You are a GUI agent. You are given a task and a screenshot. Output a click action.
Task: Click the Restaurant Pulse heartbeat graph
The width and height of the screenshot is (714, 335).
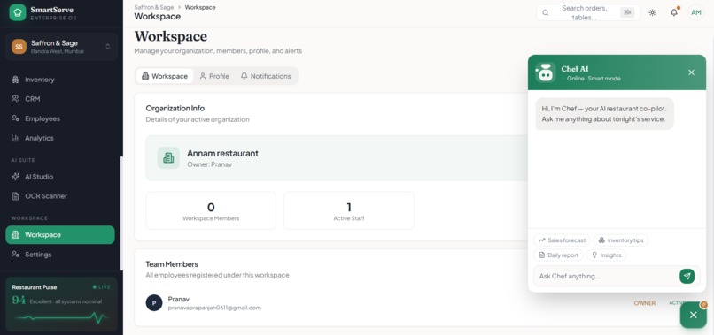[x=61, y=316]
